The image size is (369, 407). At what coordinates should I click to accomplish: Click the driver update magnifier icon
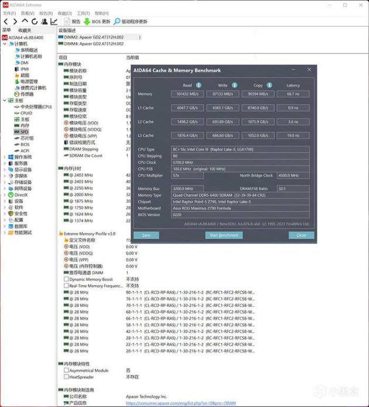pos(117,22)
